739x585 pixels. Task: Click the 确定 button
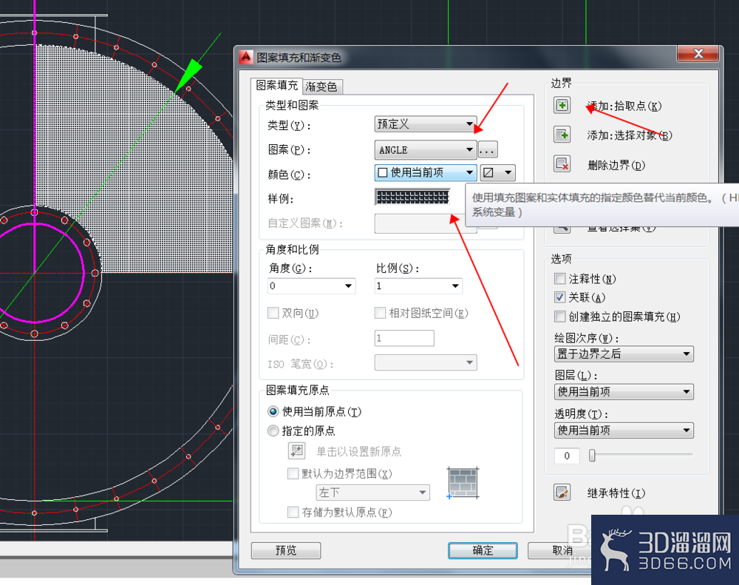pos(482,550)
